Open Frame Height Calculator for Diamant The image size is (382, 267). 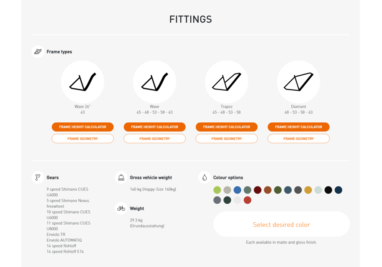coord(298,127)
